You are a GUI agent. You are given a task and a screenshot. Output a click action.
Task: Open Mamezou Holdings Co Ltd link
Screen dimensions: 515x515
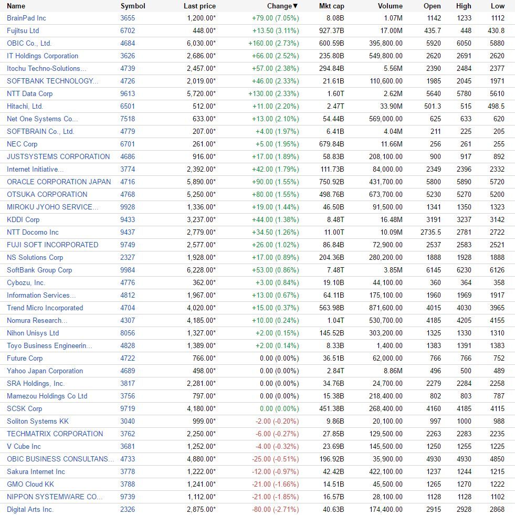pyautogui.click(x=47, y=396)
